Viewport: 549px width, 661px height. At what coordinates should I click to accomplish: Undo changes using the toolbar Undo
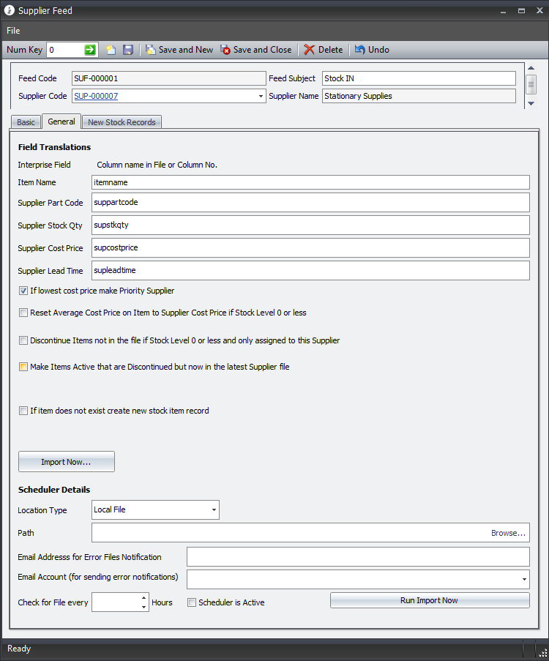[x=372, y=50]
